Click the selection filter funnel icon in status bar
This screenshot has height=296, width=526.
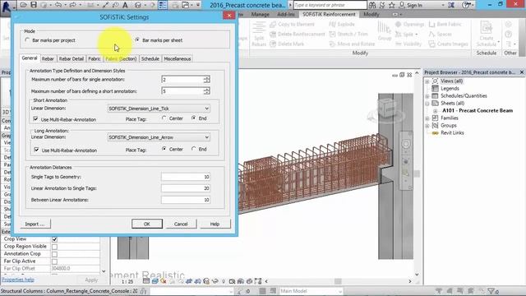491,291
